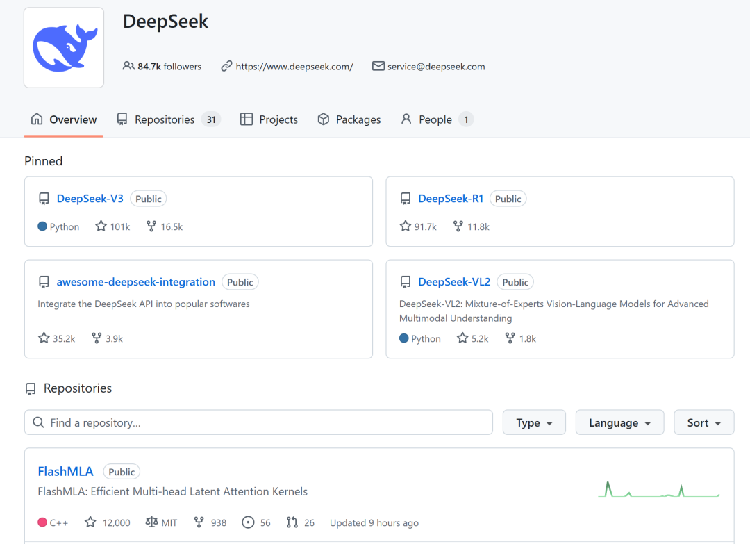The image size is (750, 544).
Task: Switch to the Repositories tab
Action: tap(168, 119)
